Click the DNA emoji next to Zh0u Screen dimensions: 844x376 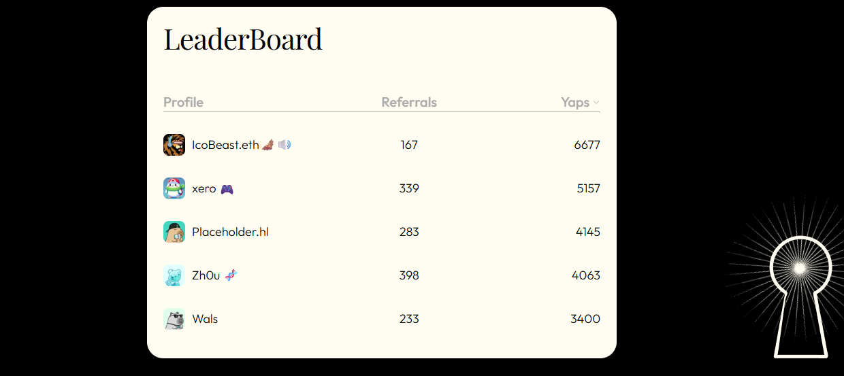pos(231,275)
